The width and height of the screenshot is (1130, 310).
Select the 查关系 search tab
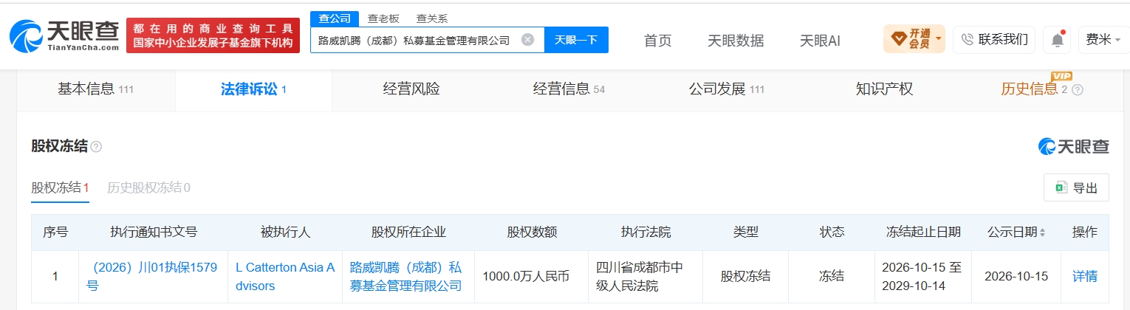[432, 18]
